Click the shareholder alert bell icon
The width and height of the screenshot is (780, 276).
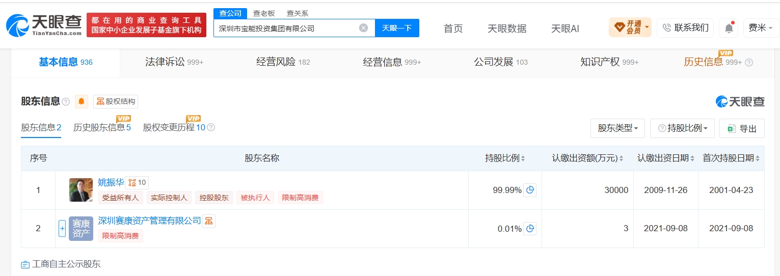click(82, 101)
